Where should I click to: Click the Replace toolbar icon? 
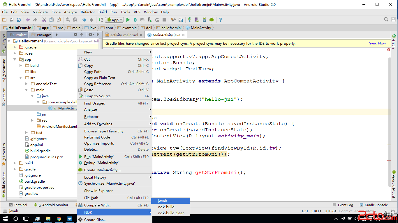tap(75, 20)
